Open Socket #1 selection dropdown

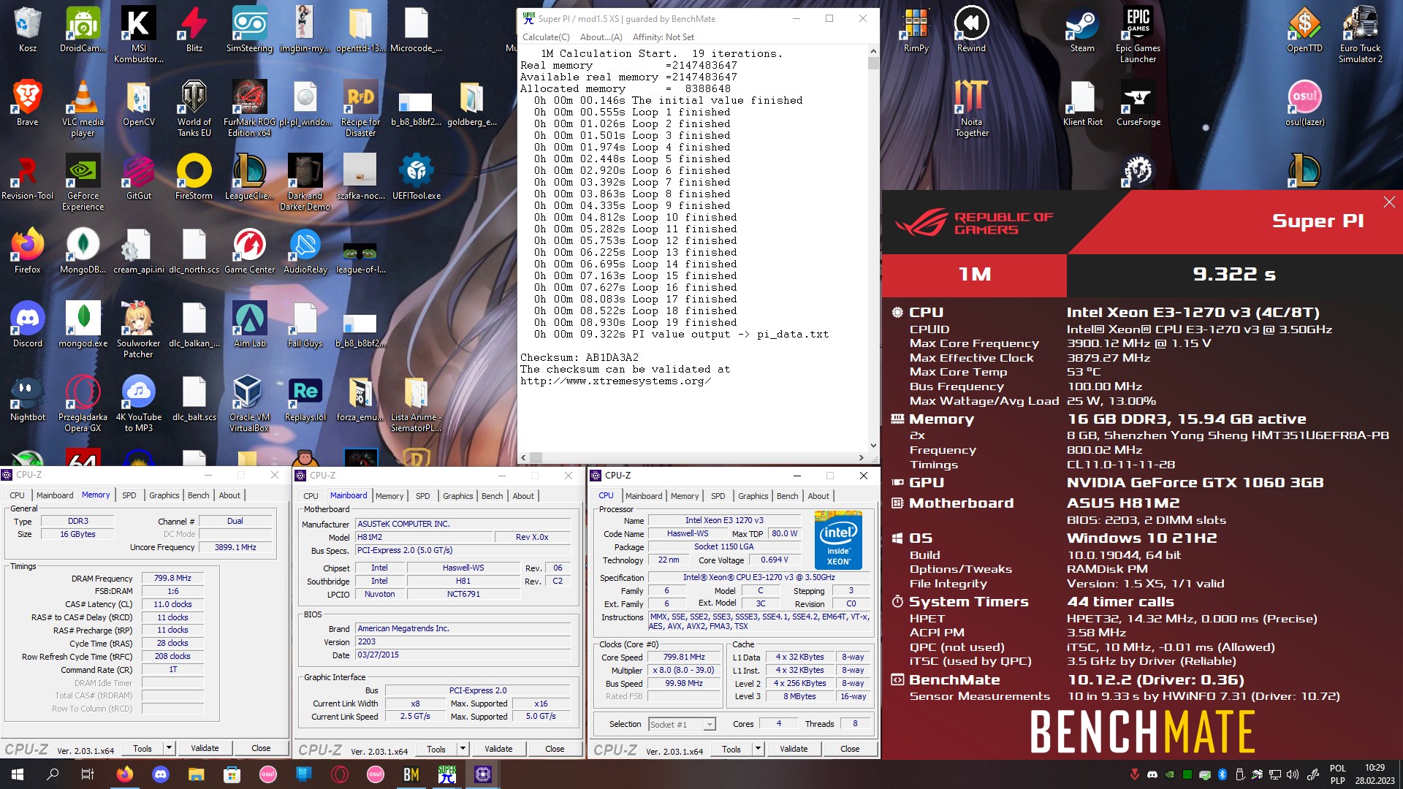click(683, 725)
